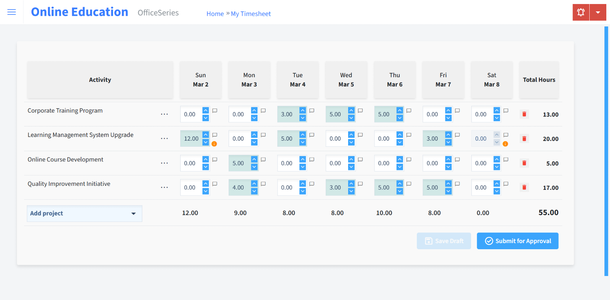The width and height of the screenshot is (610, 300).
Task: Open the hamburger navigation menu
Action: pos(11,12)
